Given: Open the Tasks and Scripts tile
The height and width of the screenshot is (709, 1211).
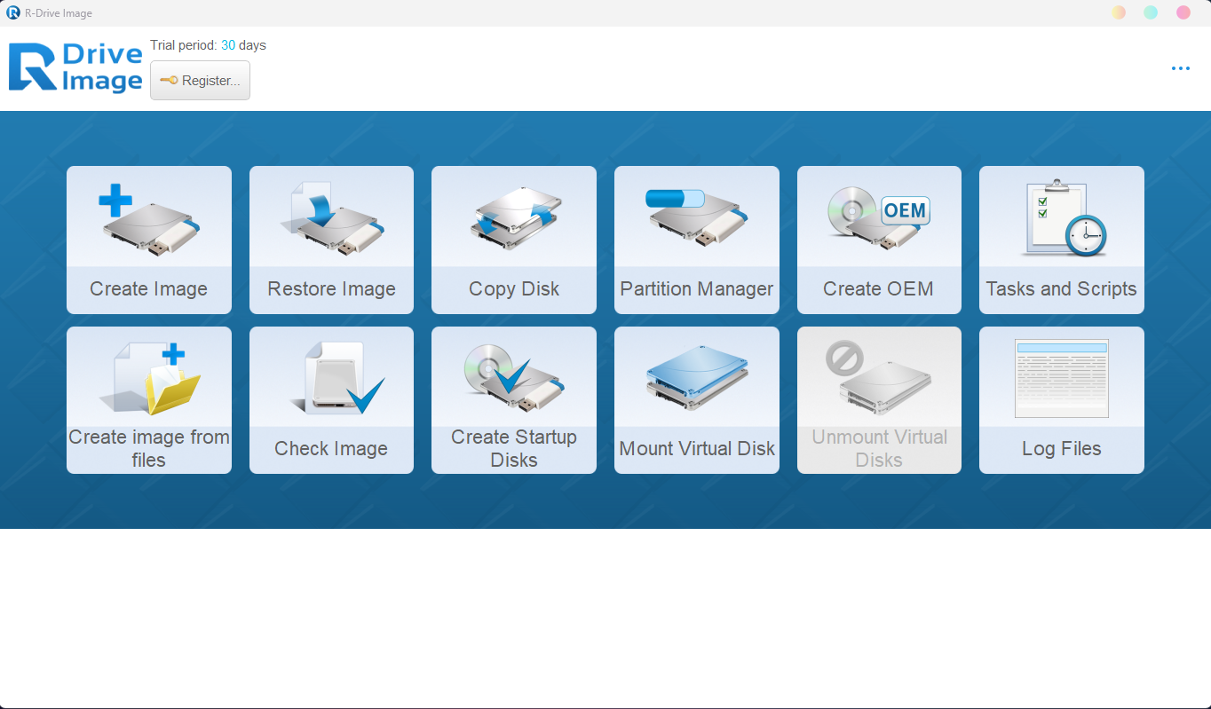Looking at the screenshot, I should click(x=1062, y=240).
